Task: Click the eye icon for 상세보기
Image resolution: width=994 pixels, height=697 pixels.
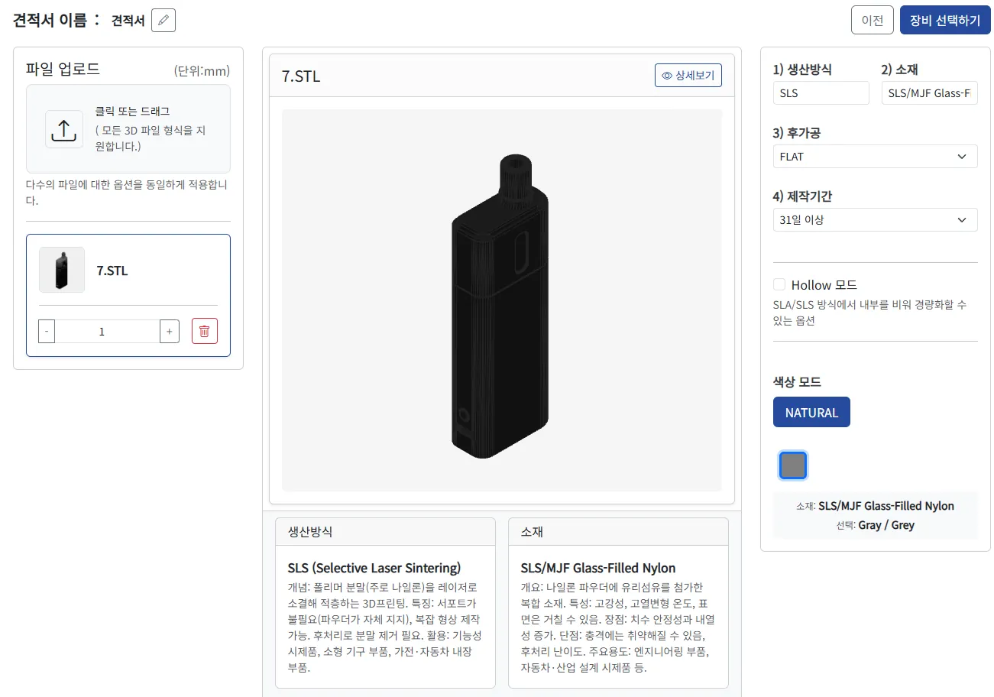Action: [x=667, y=76]
